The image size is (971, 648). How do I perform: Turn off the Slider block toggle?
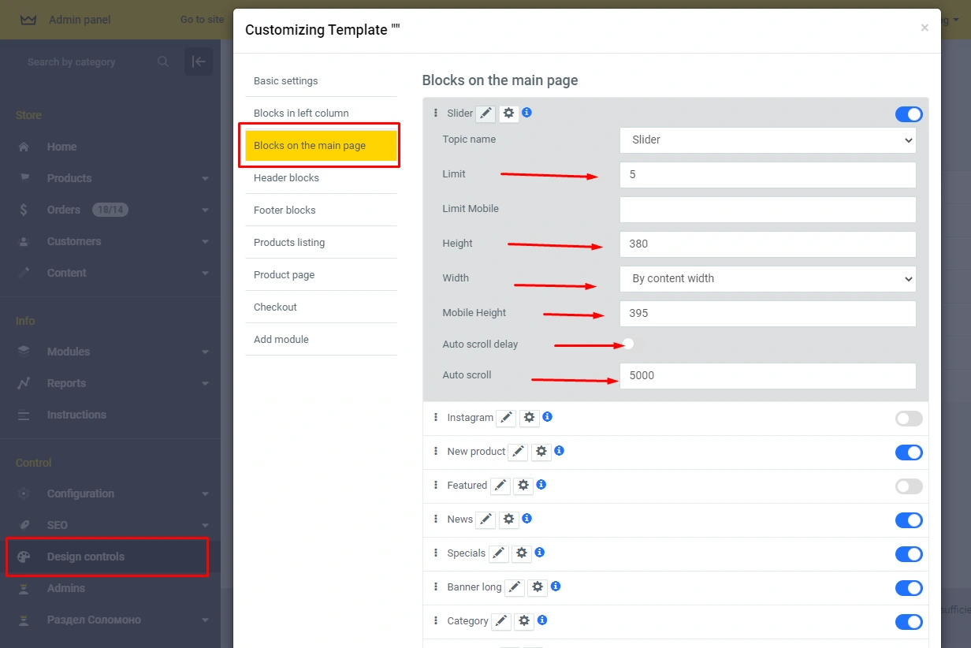tap(908, 114)
